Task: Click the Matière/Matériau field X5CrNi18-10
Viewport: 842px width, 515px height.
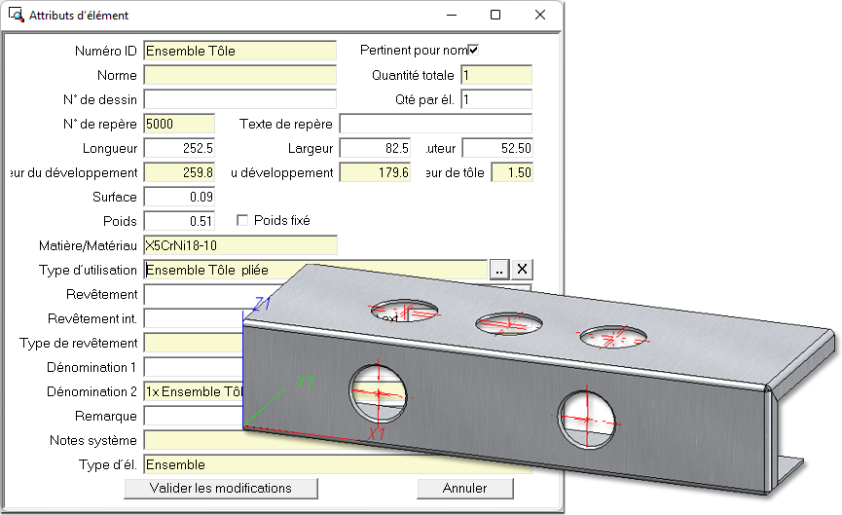Action: [x=238, y=245]
